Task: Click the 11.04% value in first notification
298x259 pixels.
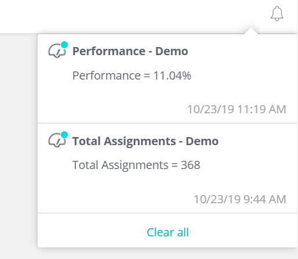Action: 172,75
